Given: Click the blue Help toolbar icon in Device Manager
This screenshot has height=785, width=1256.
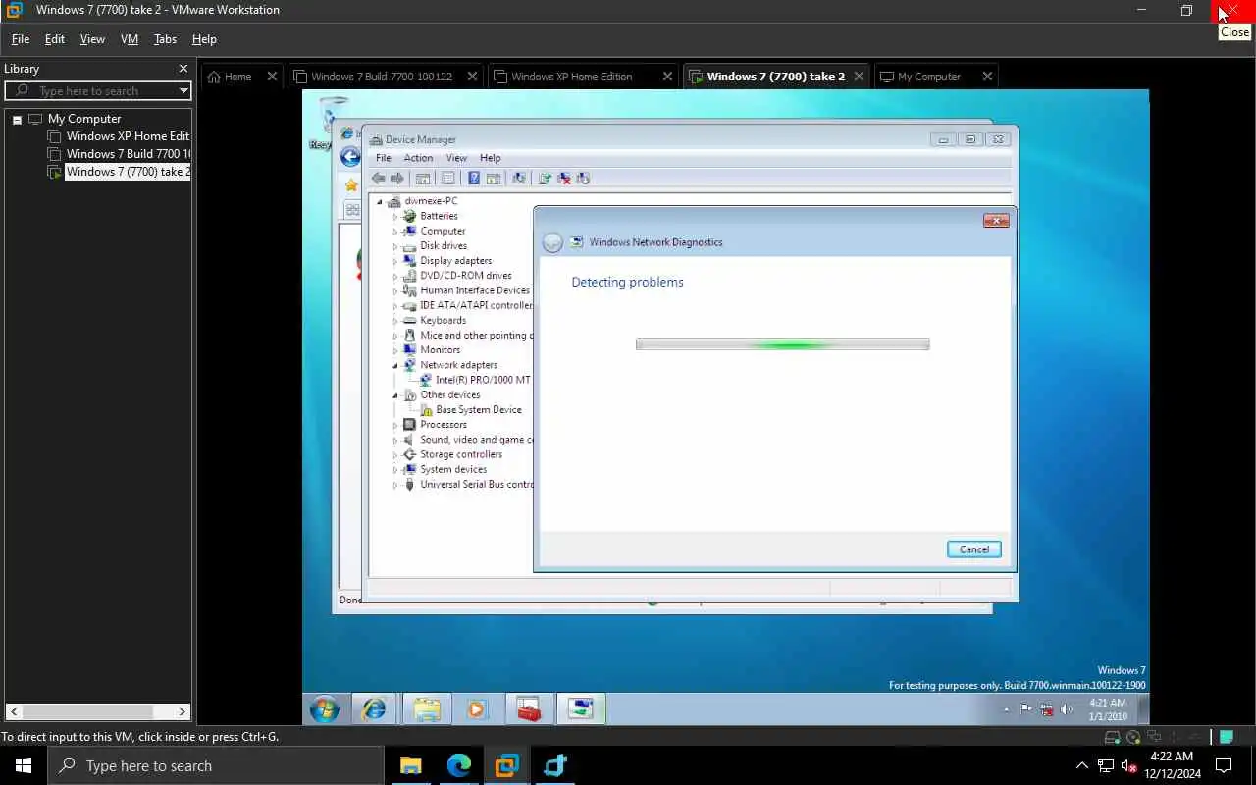Looking at the screenshot, I should tap(474, 179).
